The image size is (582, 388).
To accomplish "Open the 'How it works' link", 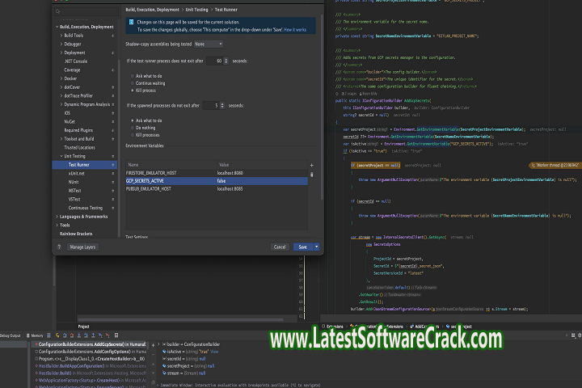I will point(294,28).
